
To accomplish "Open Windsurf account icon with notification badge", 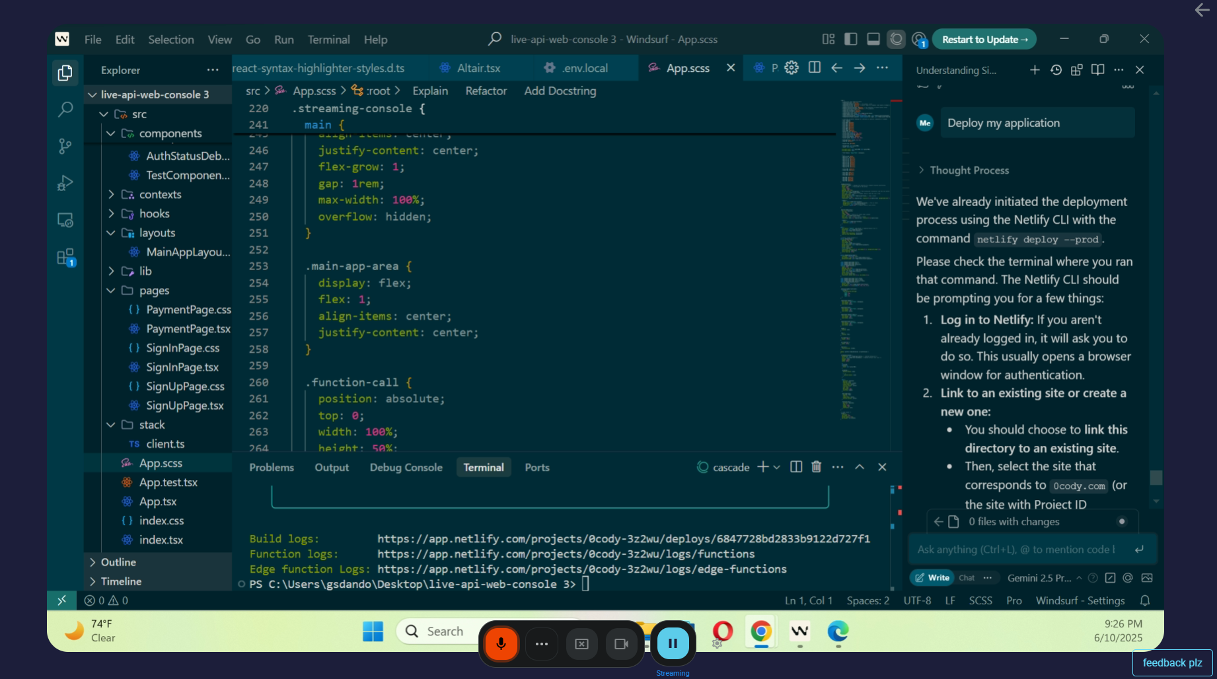I will click(x=919, y=40).
